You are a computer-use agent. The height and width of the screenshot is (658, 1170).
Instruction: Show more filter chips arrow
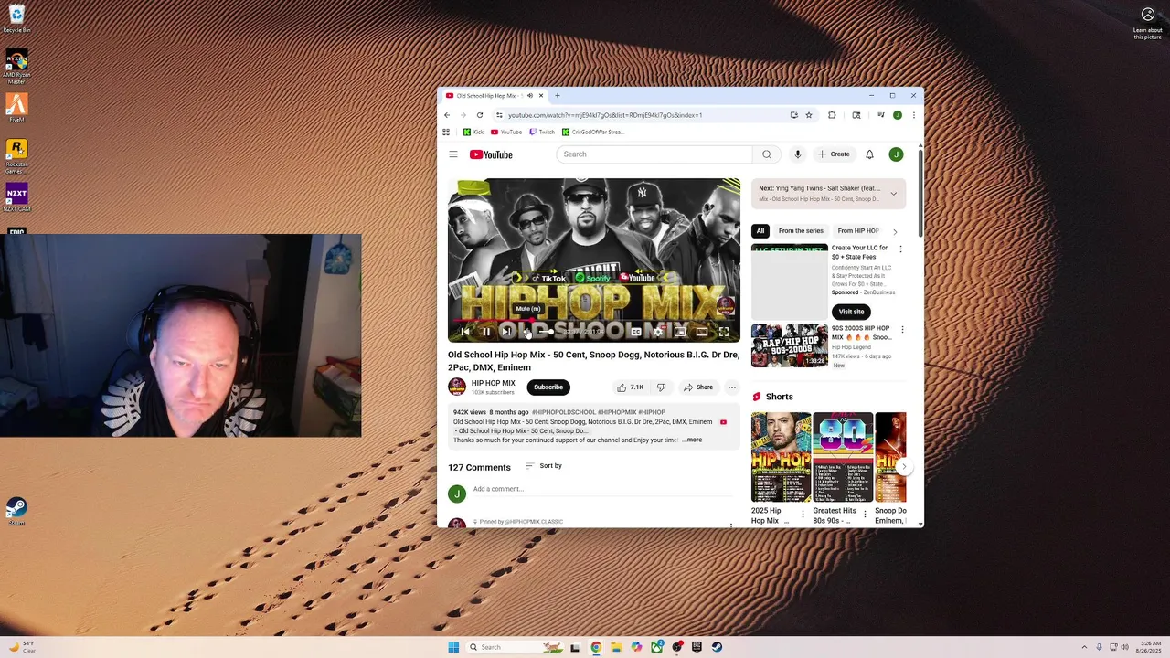(x=895, y=231)
